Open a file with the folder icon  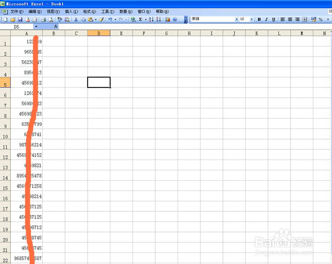13,20
